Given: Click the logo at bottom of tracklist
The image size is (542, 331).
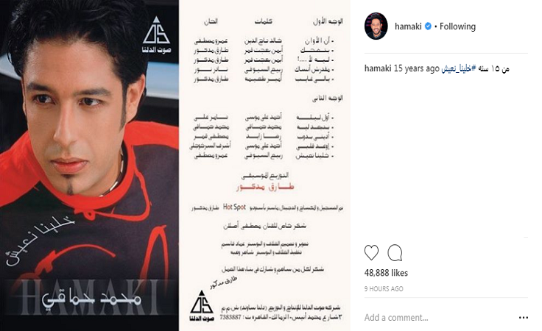Looking at the screenshot, I should click(202, 306).
